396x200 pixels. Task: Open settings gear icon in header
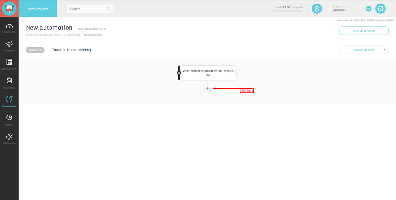coord(380,9)
